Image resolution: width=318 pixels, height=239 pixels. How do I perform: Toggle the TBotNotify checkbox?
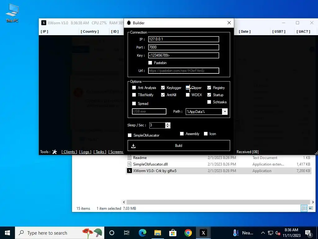[134, 95]
